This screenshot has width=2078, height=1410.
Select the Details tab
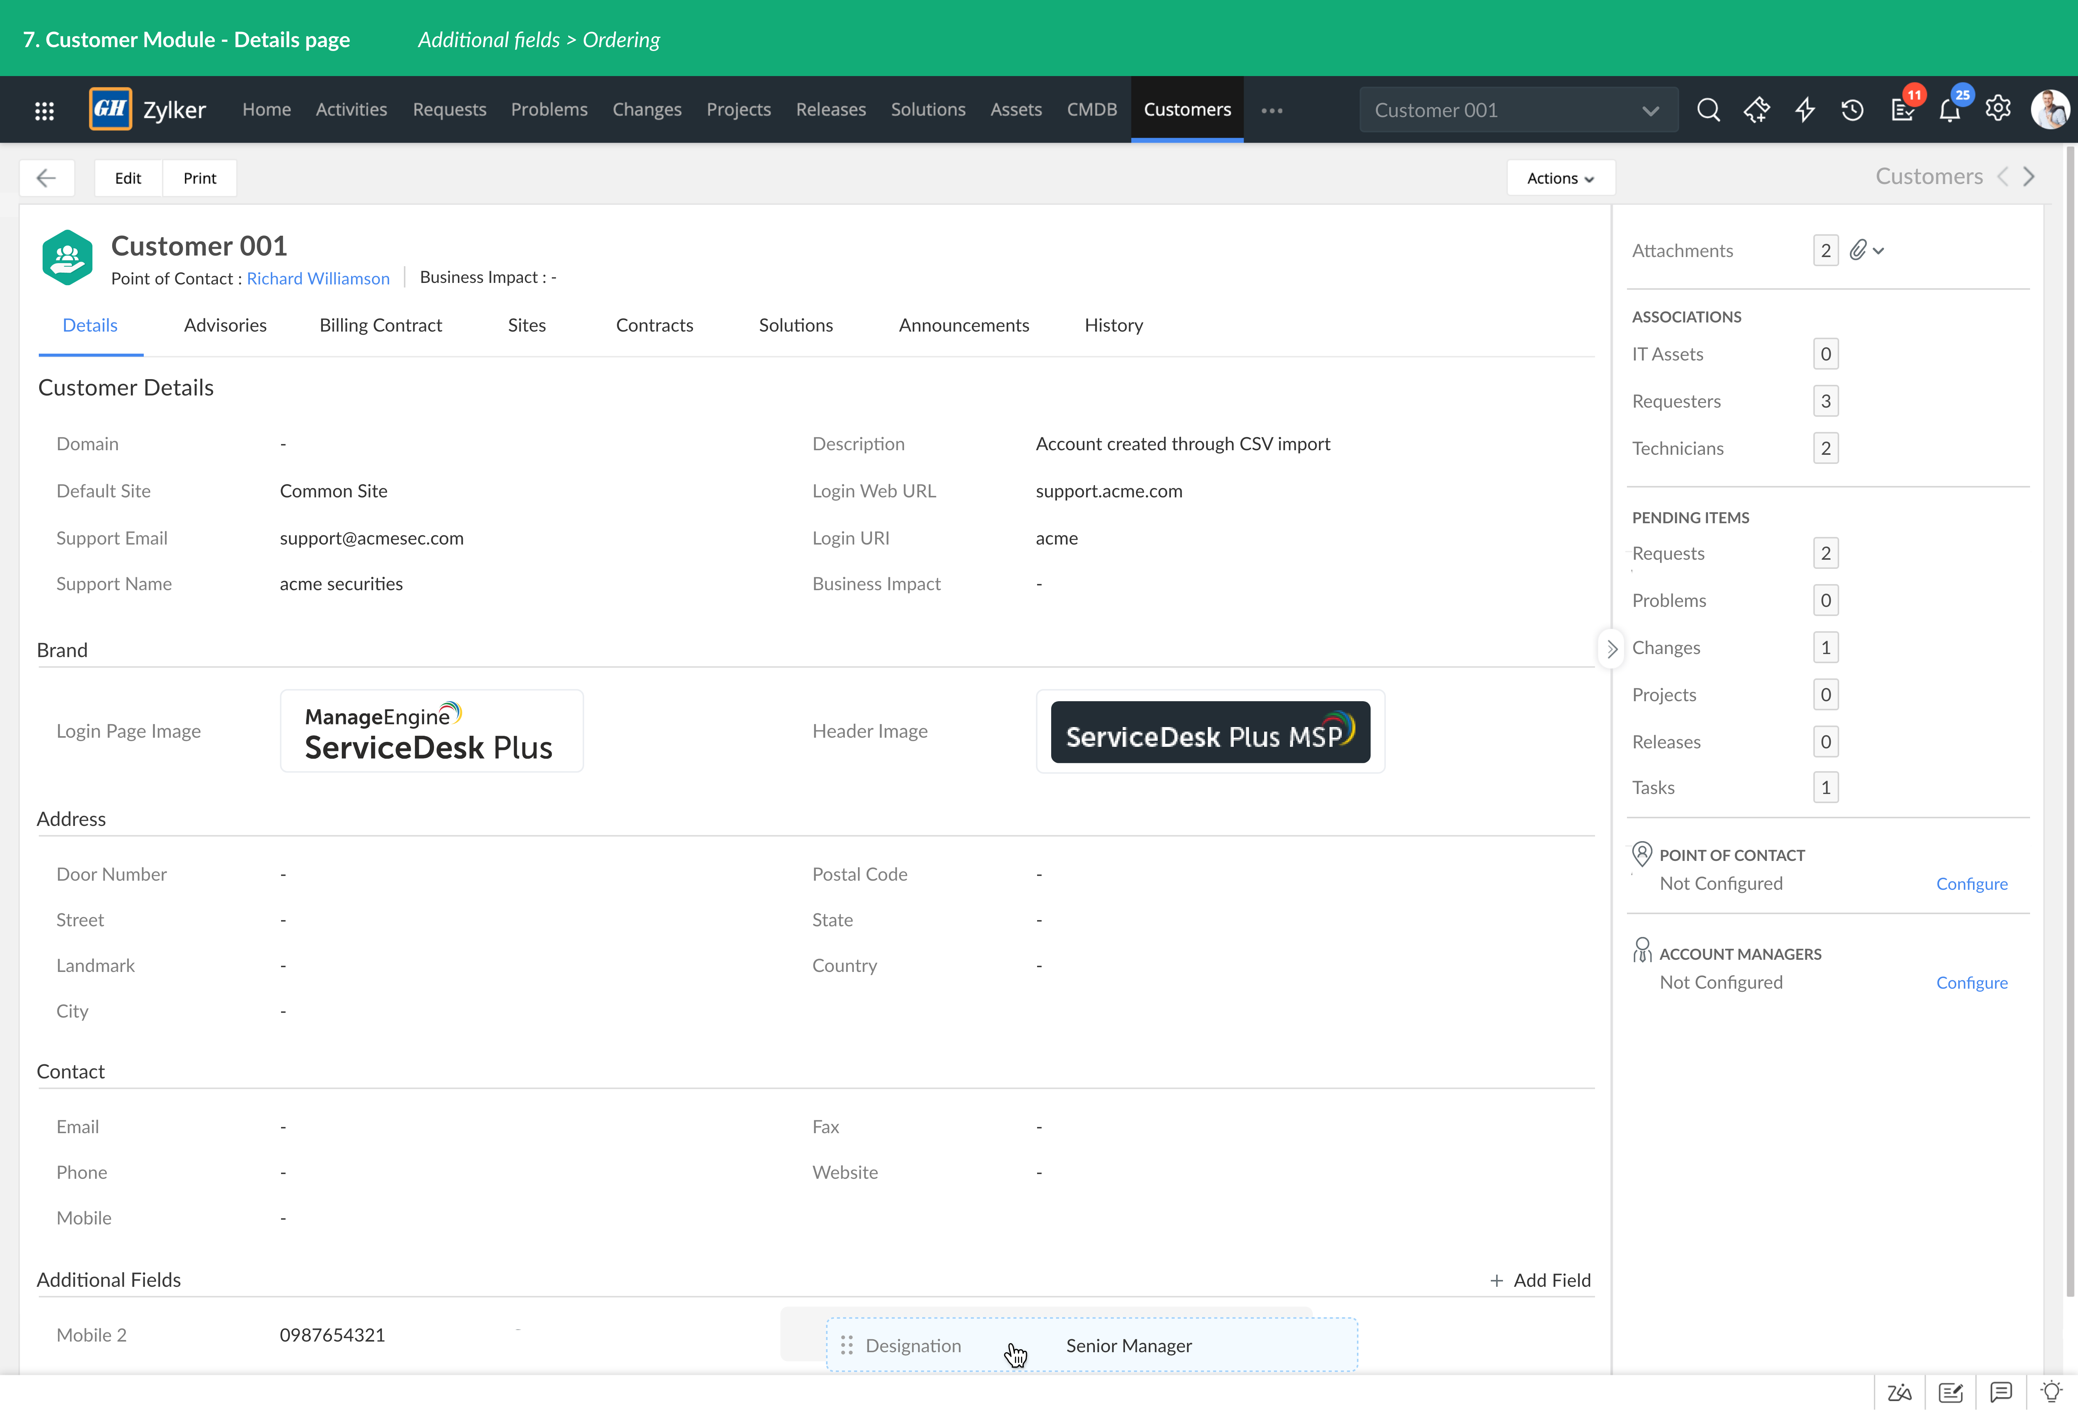pyautogui.click(x=90, y=326)
